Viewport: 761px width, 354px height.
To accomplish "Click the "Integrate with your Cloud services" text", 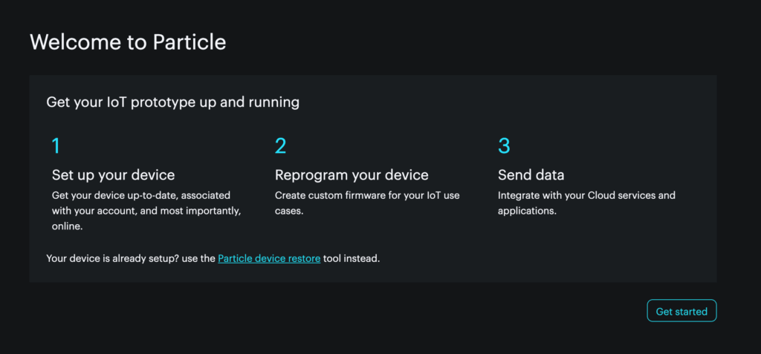I will tap(586, 195).
